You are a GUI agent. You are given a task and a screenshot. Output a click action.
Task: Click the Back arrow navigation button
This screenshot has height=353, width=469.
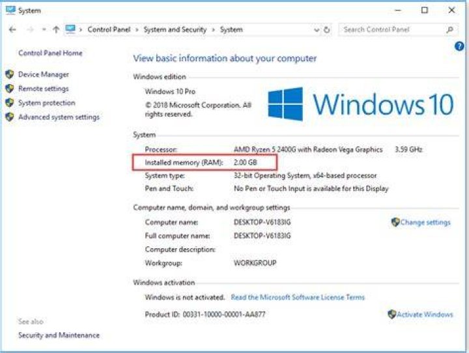point(12,29)
